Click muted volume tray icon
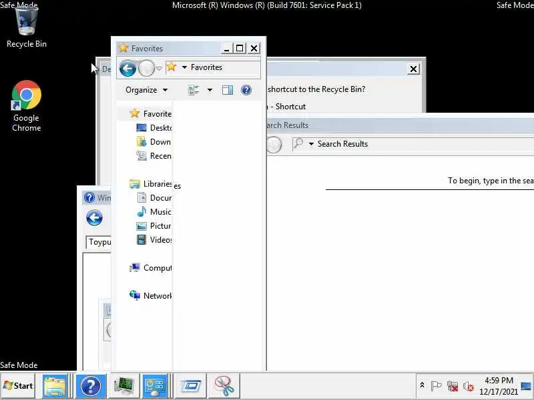This screenshot has width=534, height=400. coord(469,386)
